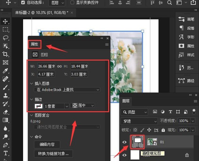Select the Crop tool
Viewport: 199px width, 161px height.
(x=5, y=54)
